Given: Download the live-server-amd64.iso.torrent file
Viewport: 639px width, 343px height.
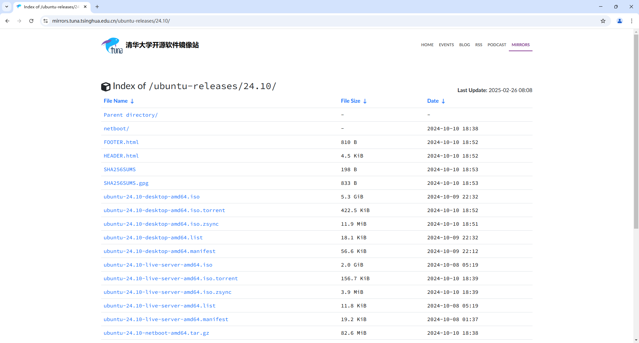Looking at the screenshot, I should pyautogui.click(x=171, y=279).
